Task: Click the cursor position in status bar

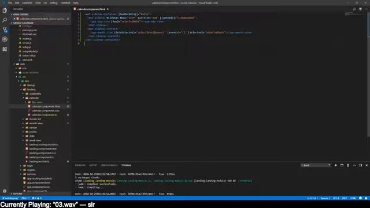Action: click(312, 198)
